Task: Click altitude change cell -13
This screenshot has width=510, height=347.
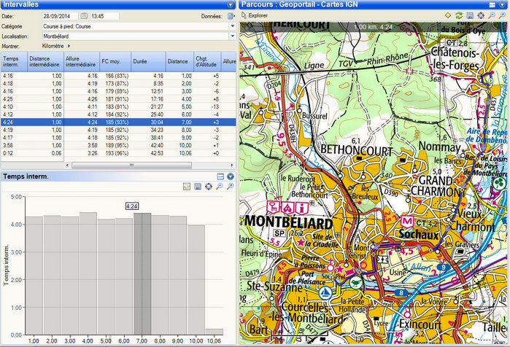Action: click(x=215, y=107)
